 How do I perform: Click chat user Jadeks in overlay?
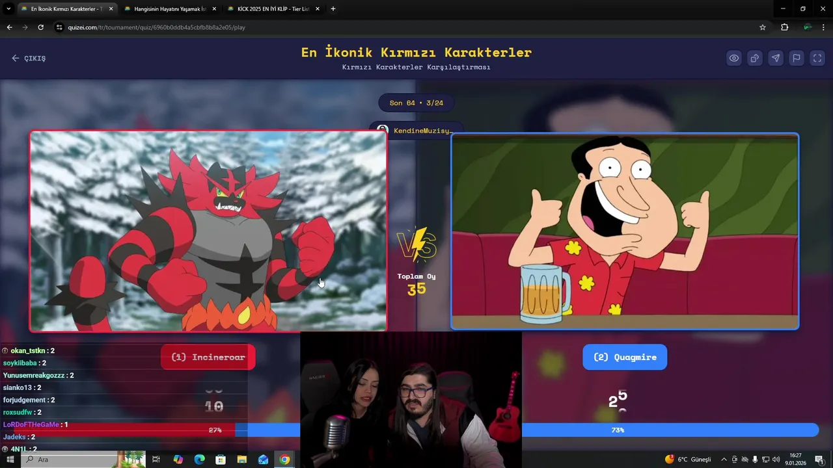pyautogui.click(x=14, y=437)
